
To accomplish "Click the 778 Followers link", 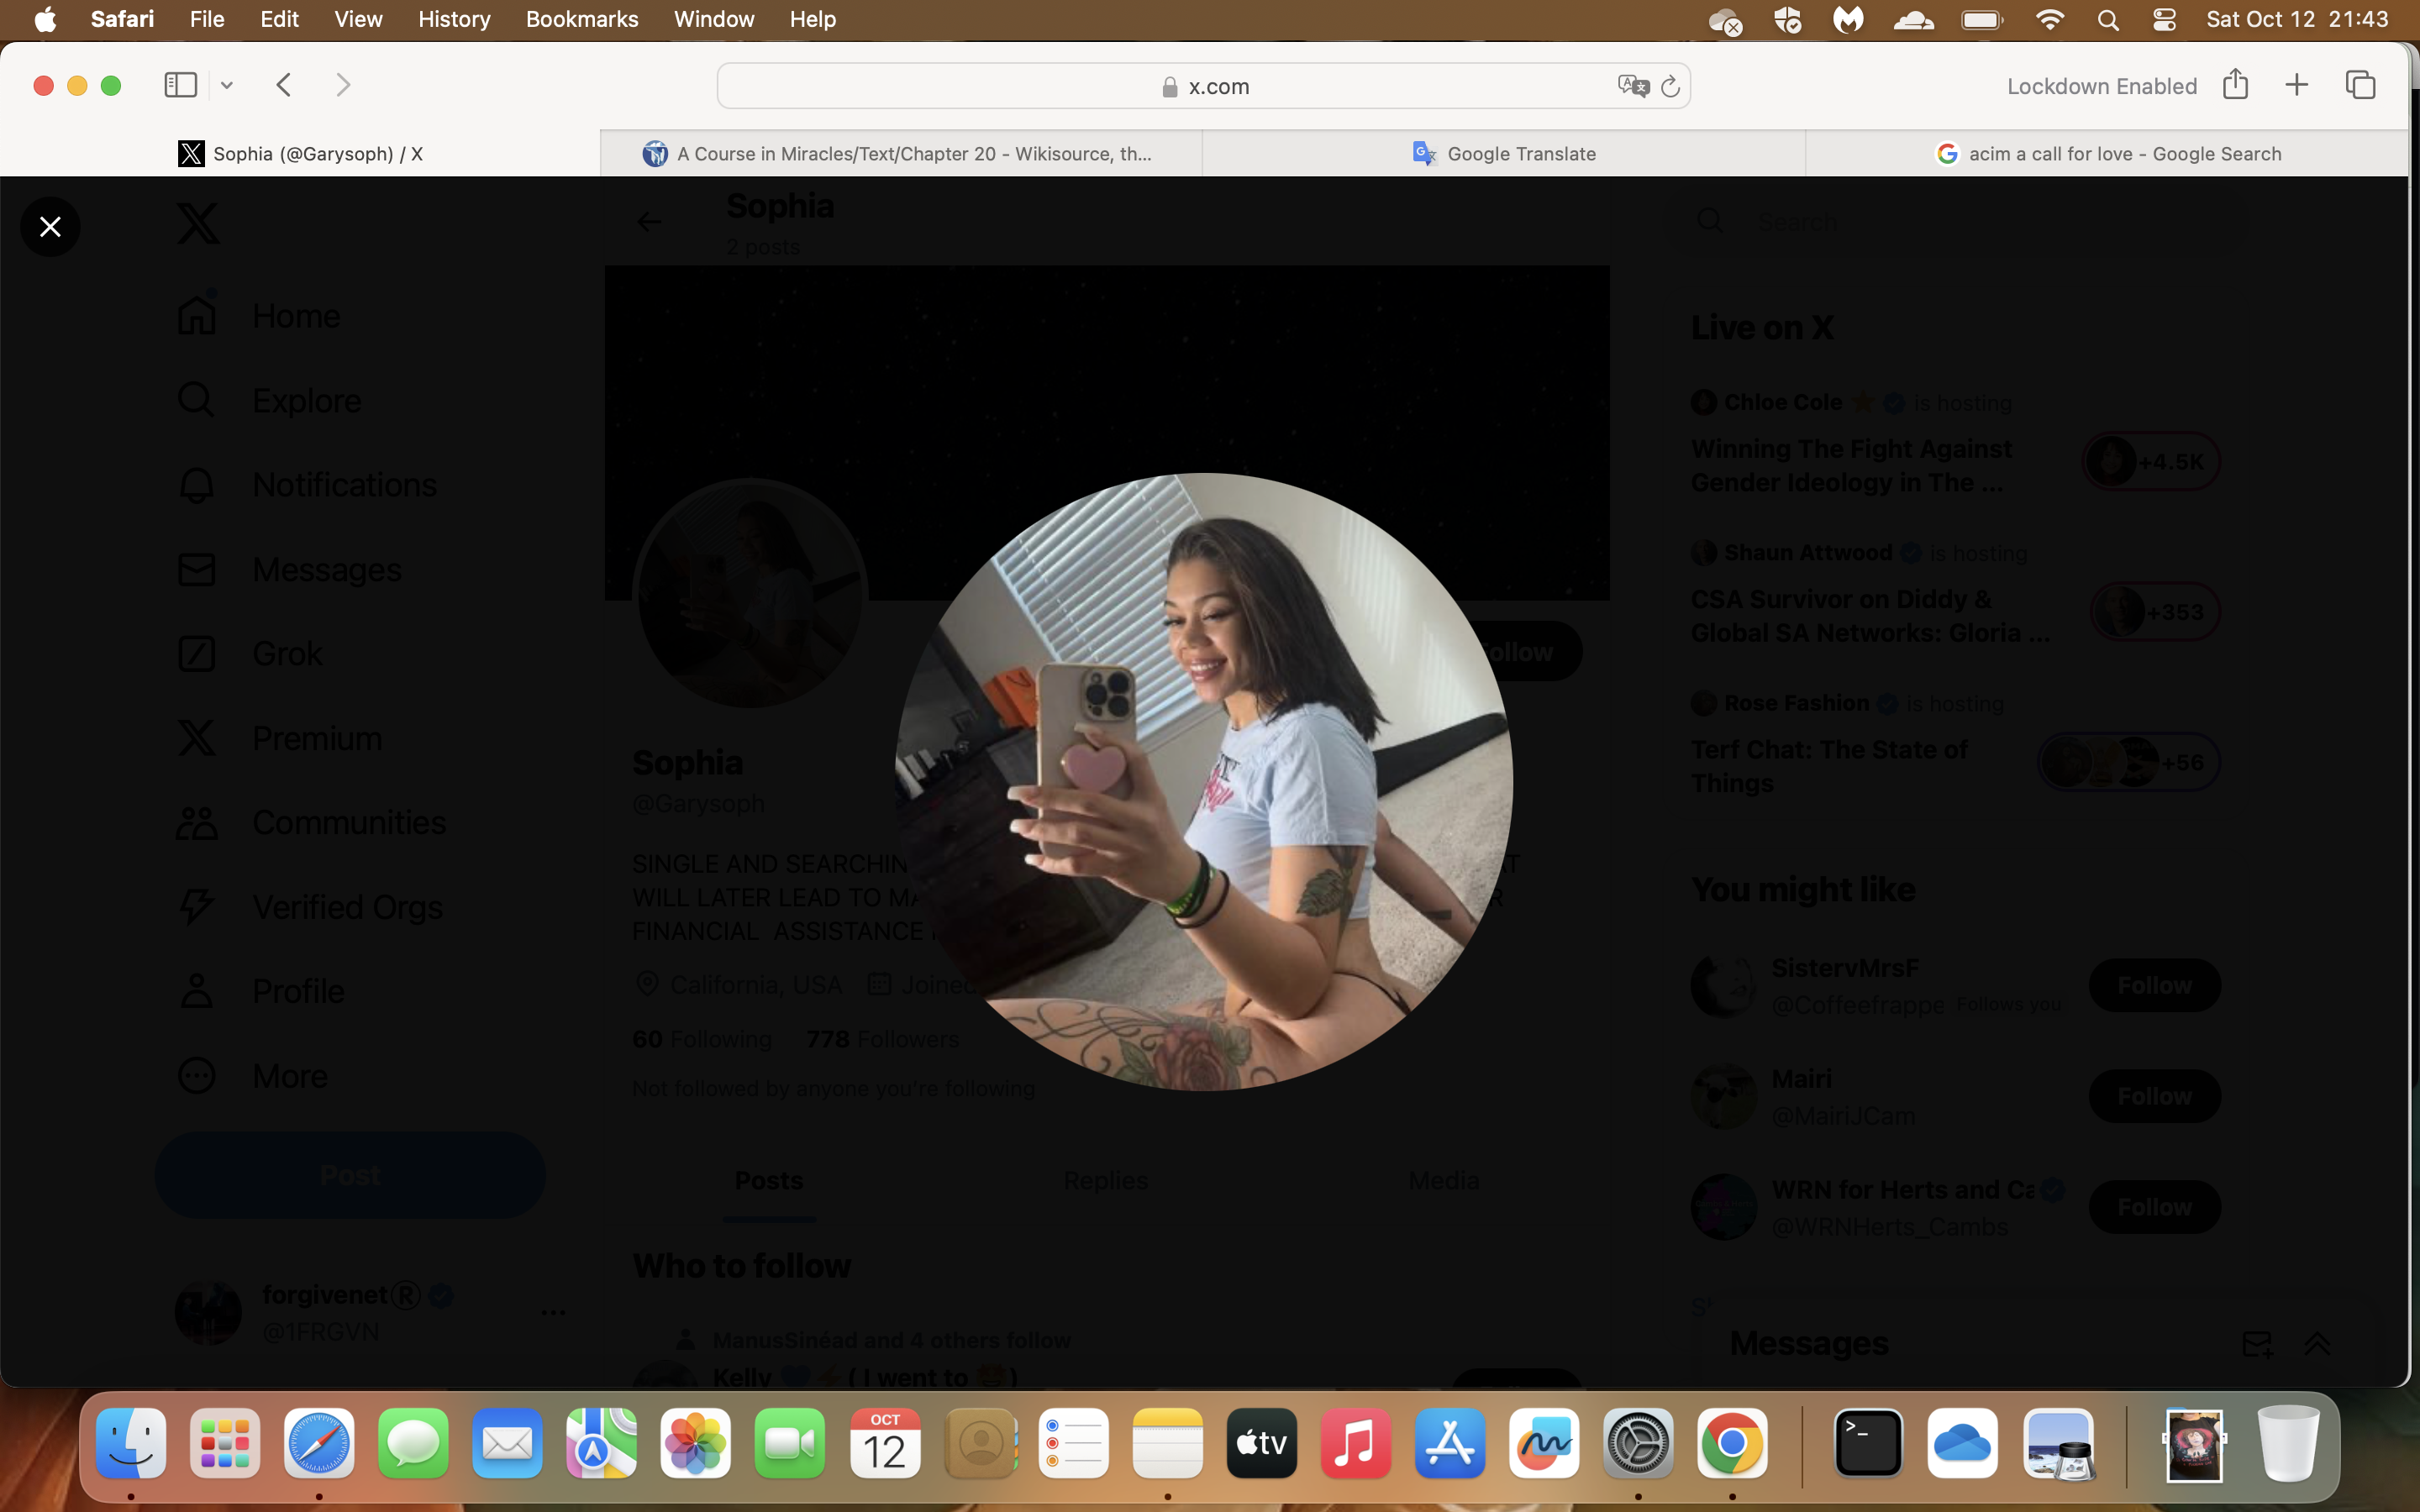I will click(x=883, y=1040).
